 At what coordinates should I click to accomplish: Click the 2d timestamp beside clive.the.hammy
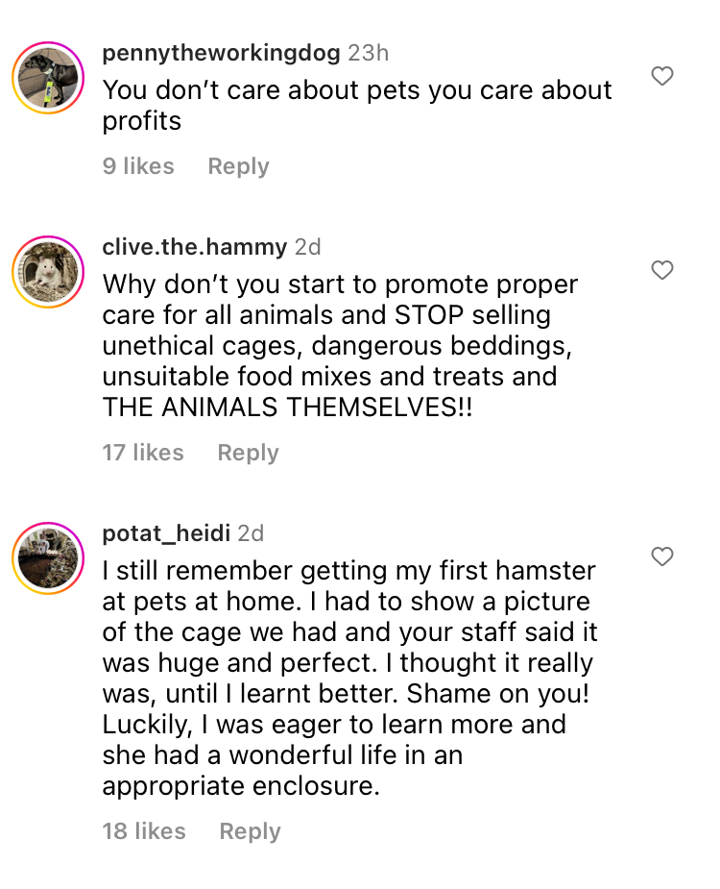click(308, 247)
